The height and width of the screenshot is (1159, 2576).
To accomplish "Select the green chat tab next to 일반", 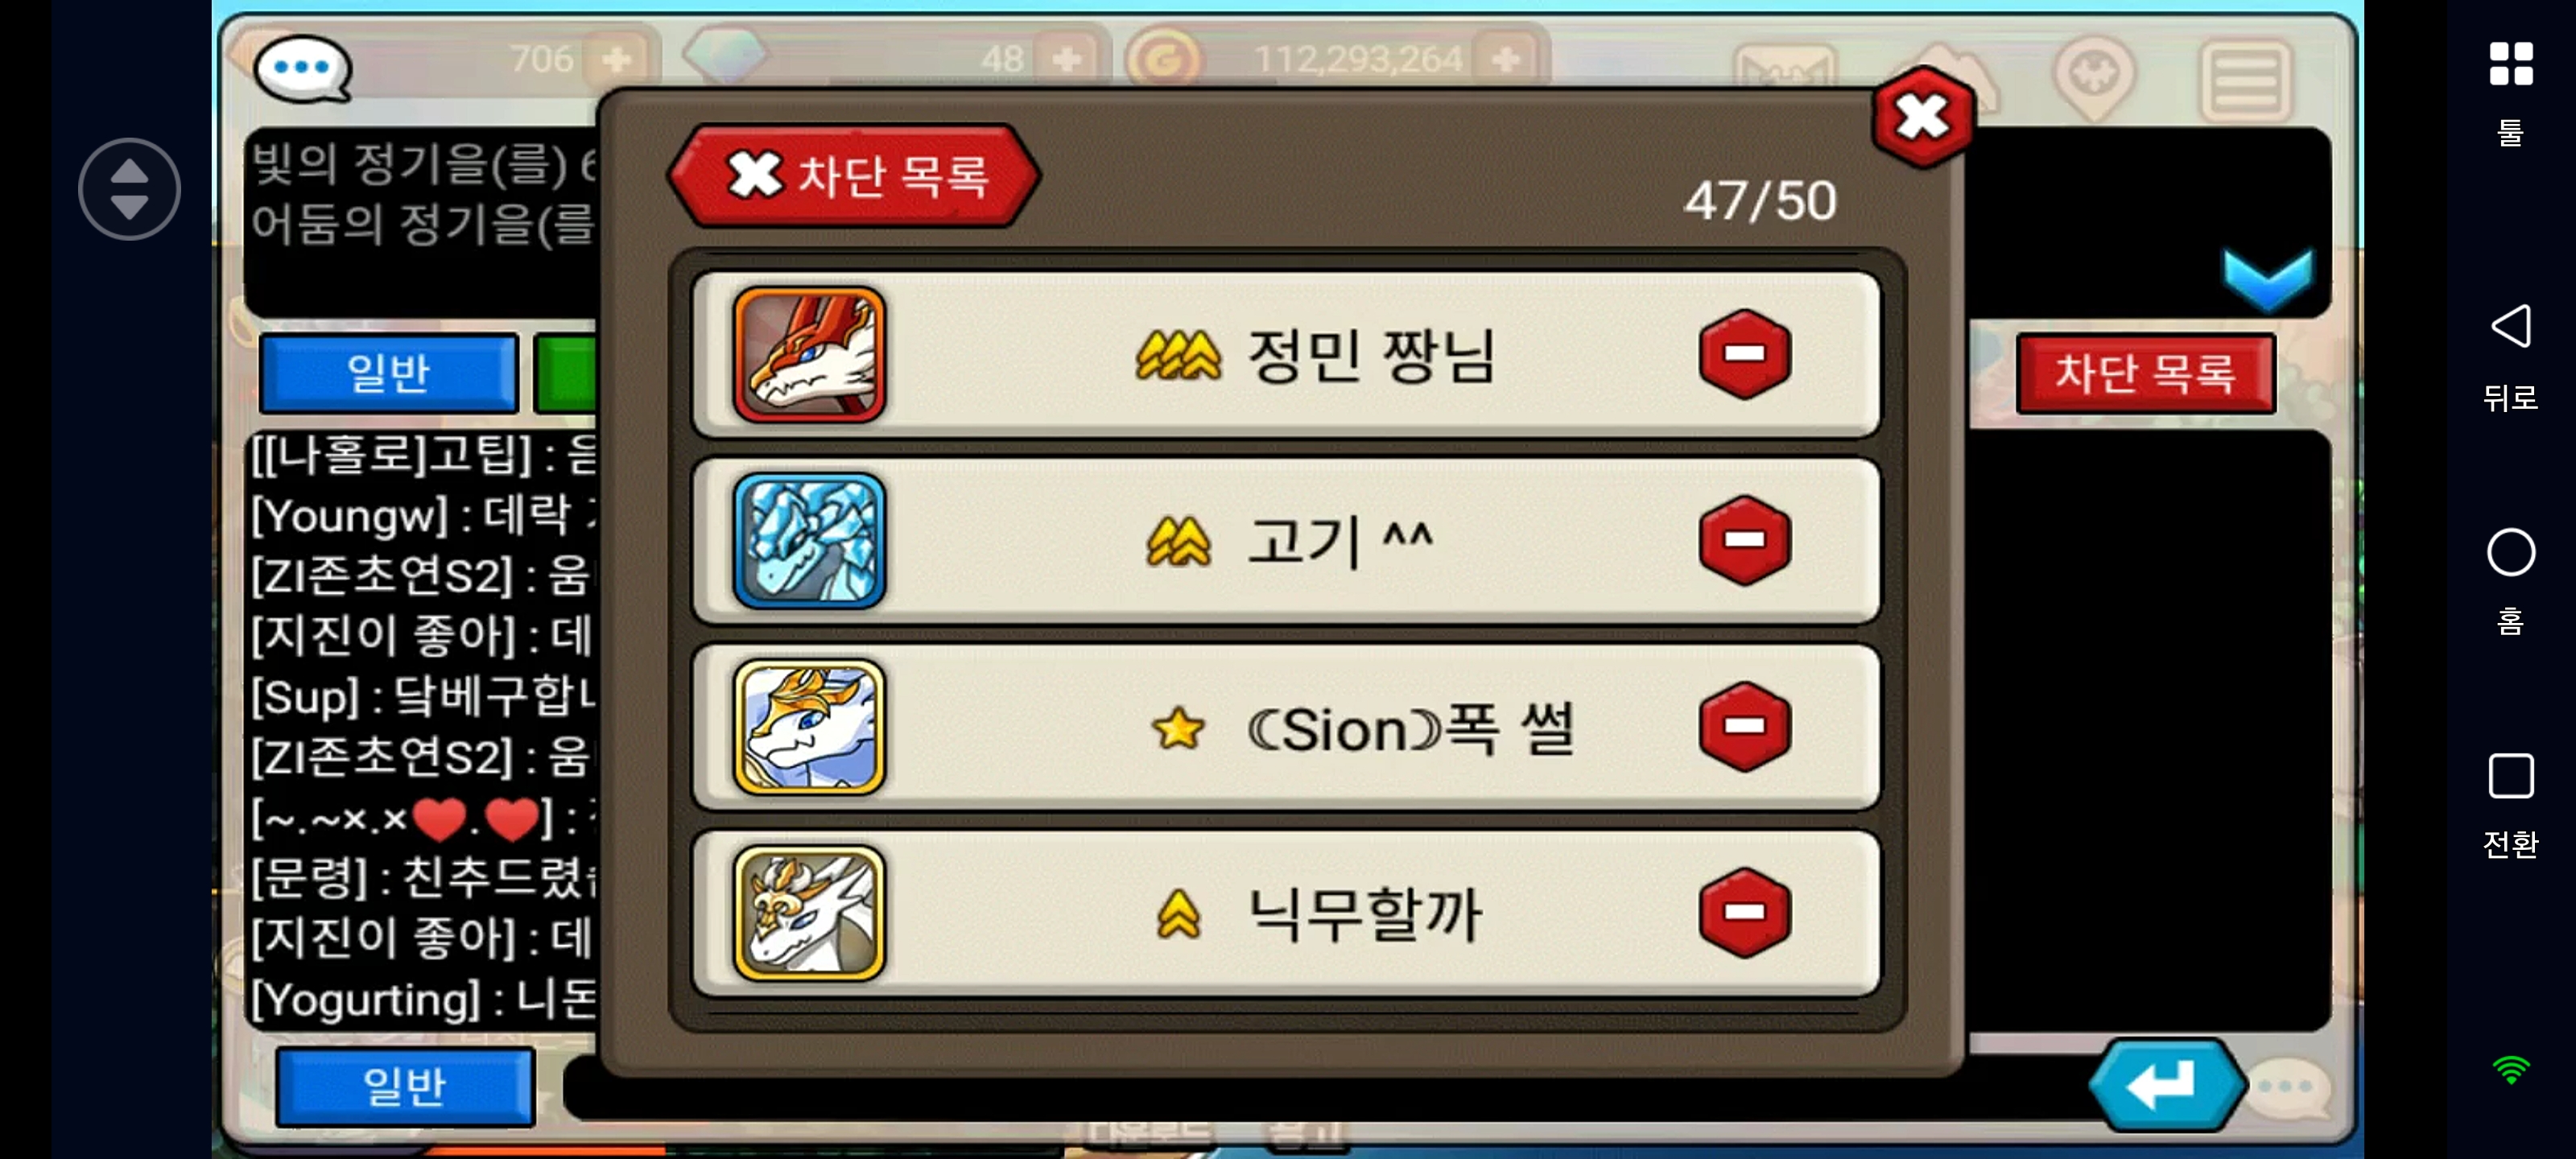I will (566, 373).
